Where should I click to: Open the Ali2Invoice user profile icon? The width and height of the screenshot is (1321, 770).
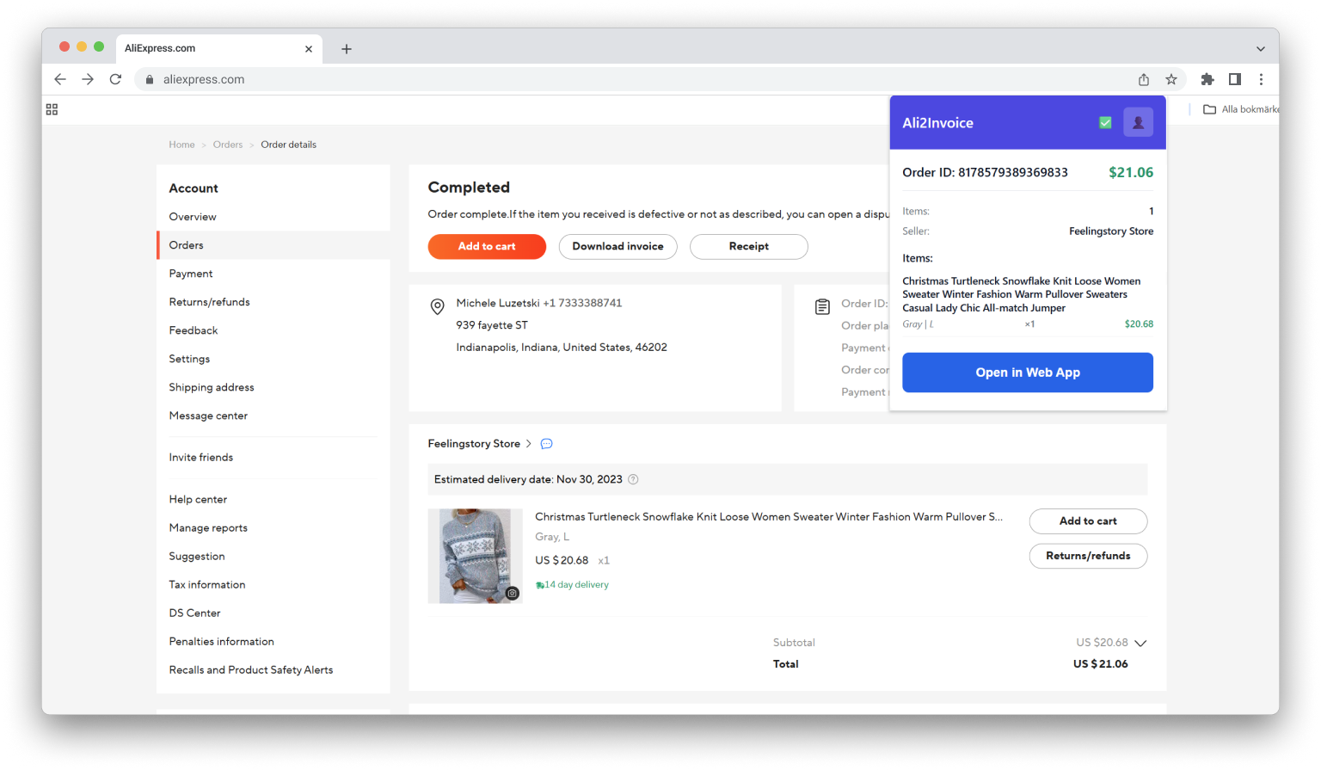coord(1138,122)
